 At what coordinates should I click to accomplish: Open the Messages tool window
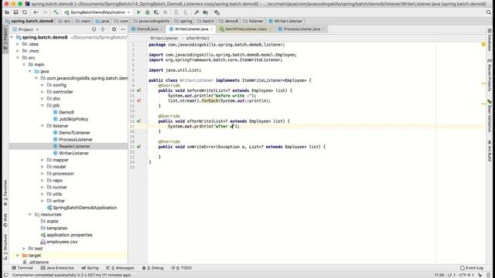pos(121,268)
